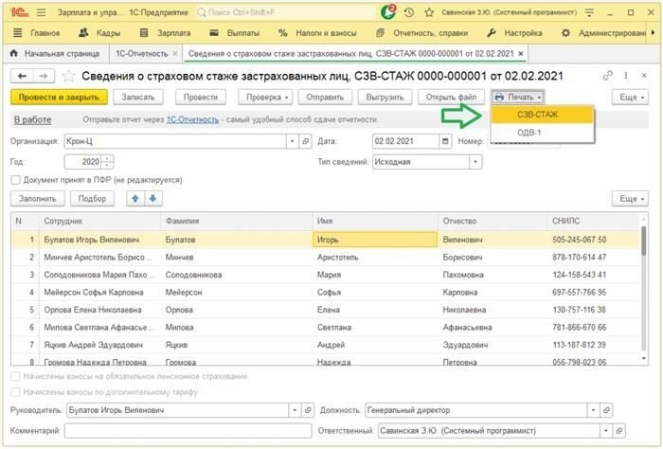Screen dimensions: 663x449
Task: Move row down with blue arrow
Action: pos(153,198)
